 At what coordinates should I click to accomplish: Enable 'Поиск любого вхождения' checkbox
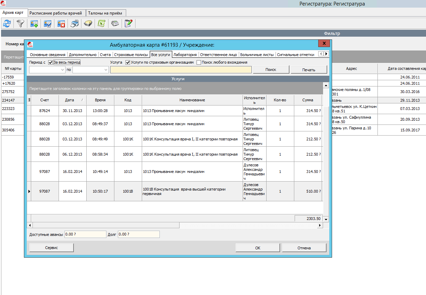click(x=199, y=63)
